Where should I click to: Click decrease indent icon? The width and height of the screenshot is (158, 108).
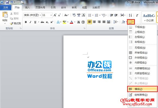111,15
